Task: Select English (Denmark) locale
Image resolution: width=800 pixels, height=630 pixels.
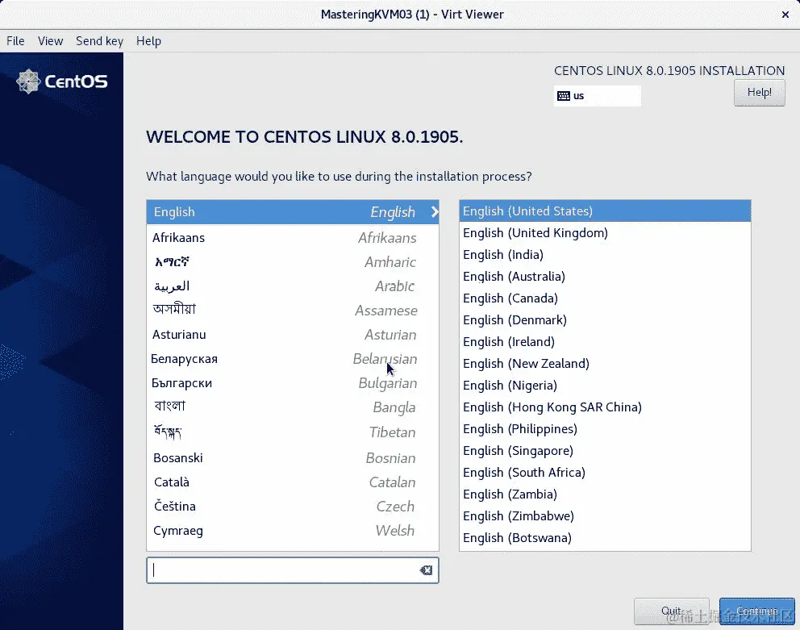Action: [605, 320]
